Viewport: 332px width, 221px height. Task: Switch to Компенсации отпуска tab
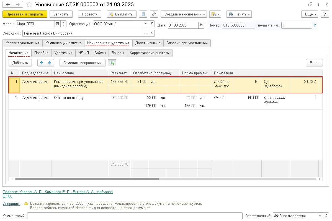pos(63,43)
